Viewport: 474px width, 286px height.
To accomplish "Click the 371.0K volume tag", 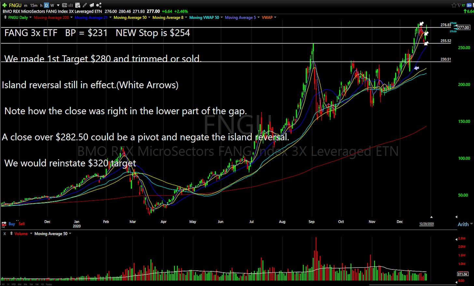I will click(463, 274).
